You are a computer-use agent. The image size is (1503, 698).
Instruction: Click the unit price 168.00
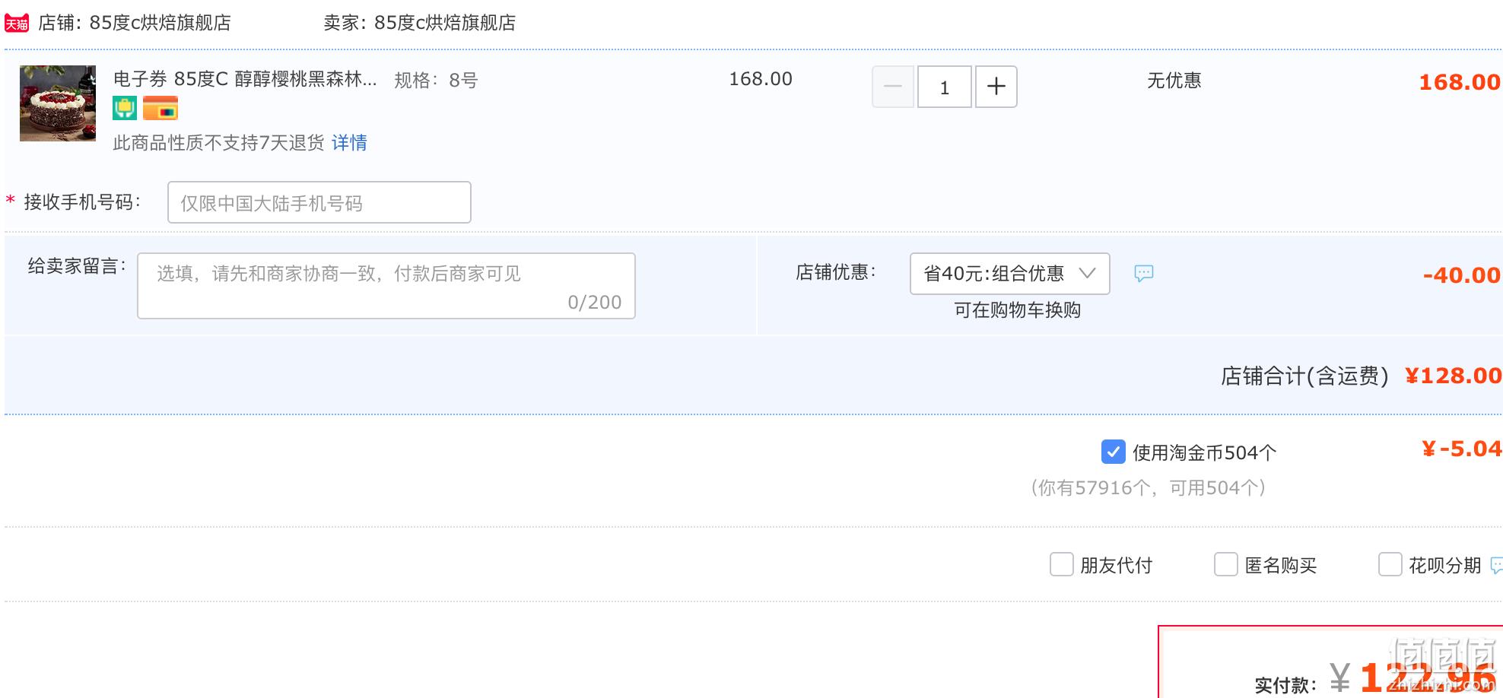click(x=761, y=79)
